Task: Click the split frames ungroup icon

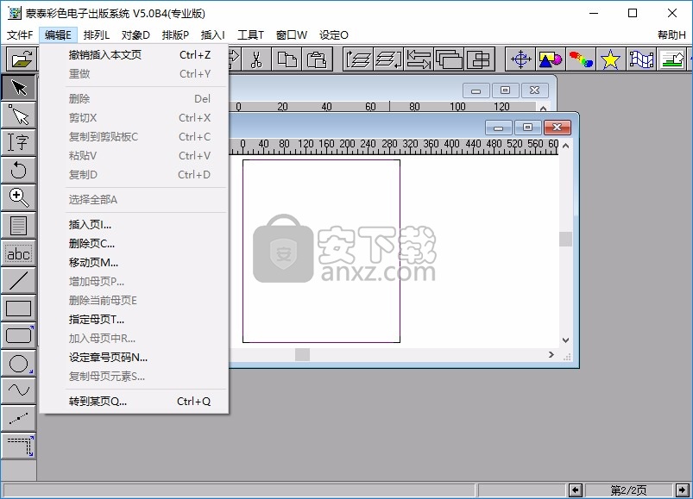Action: pos(479,59)
